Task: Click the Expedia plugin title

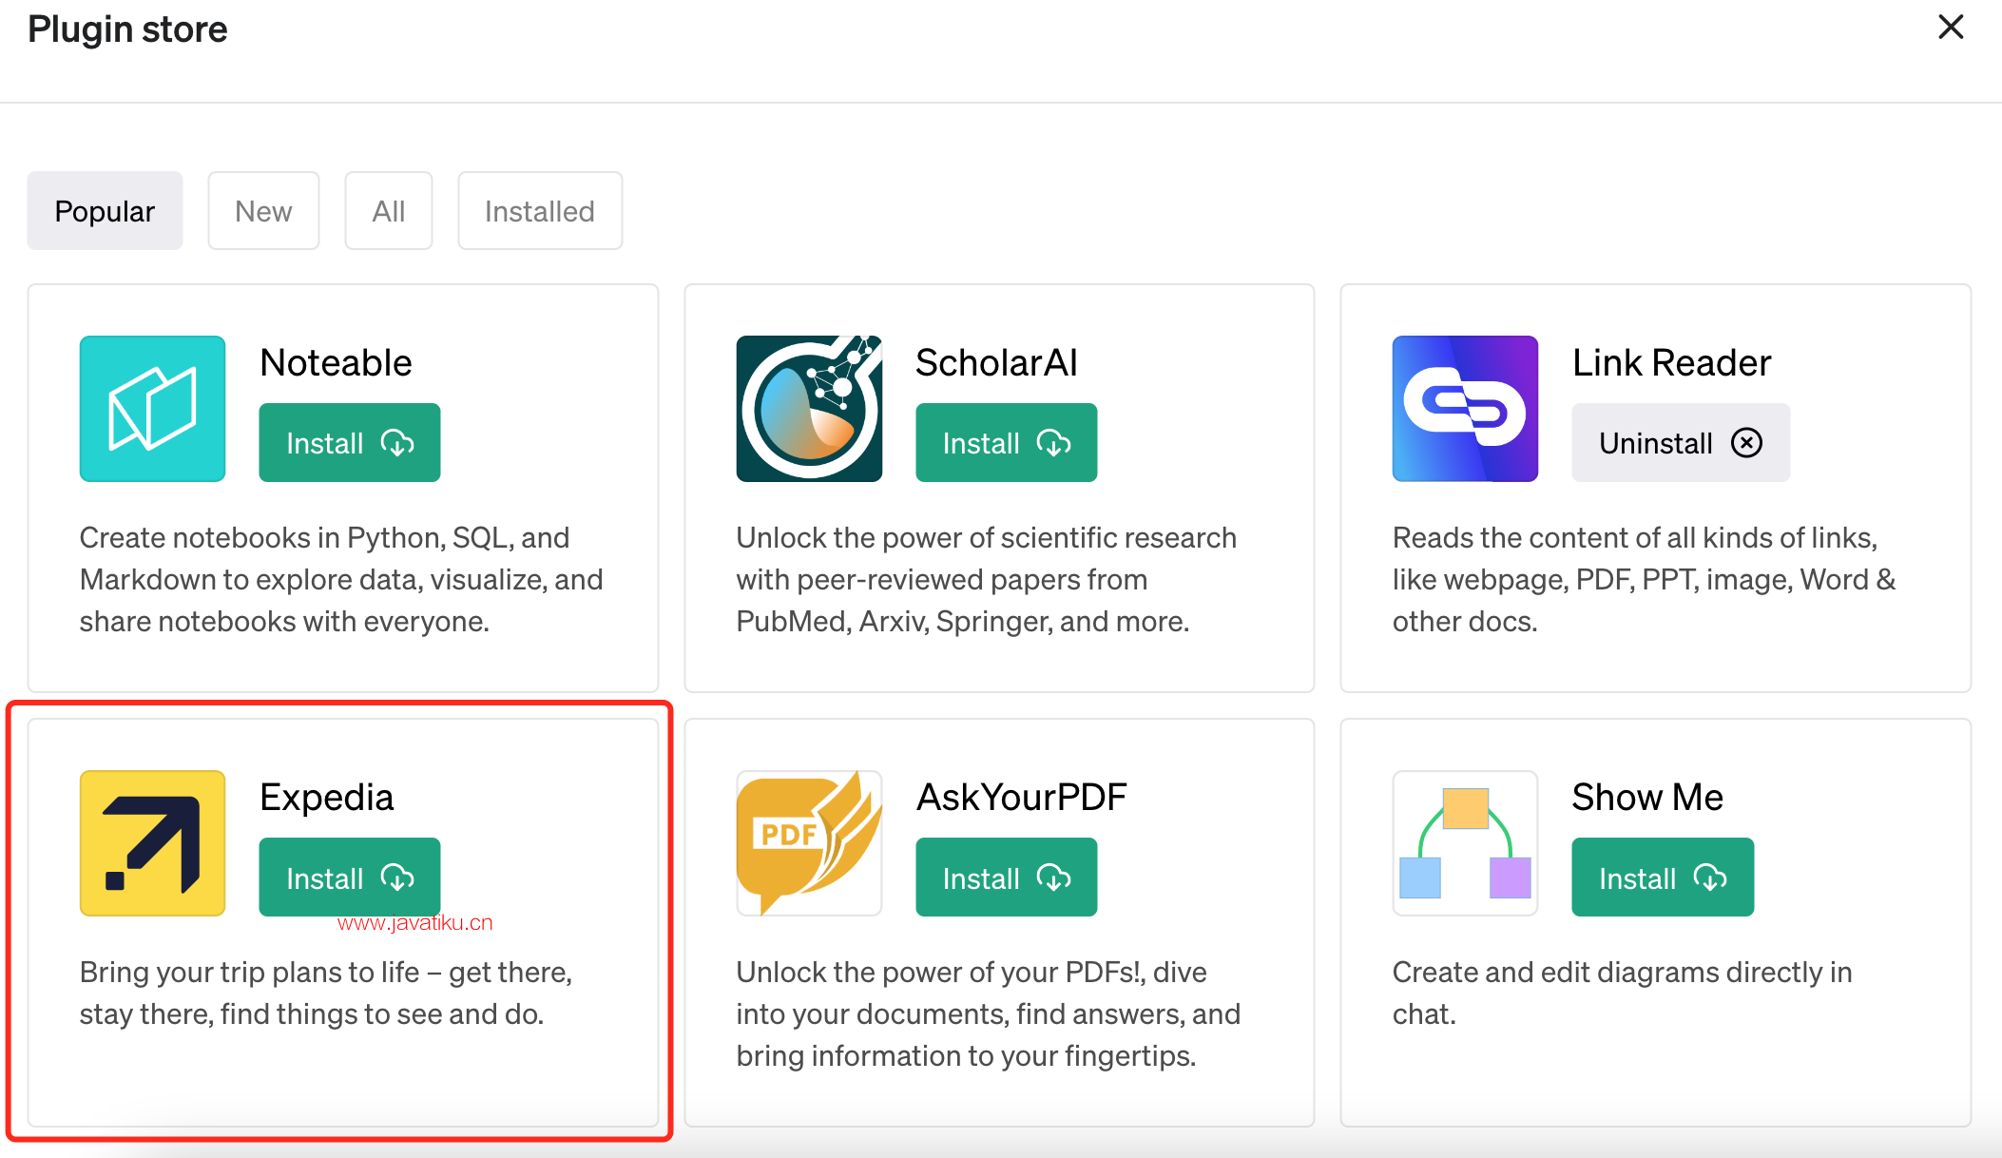Action: point(326,797)
